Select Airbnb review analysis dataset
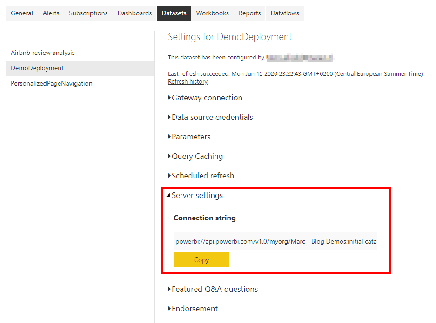 pos(43,53)
